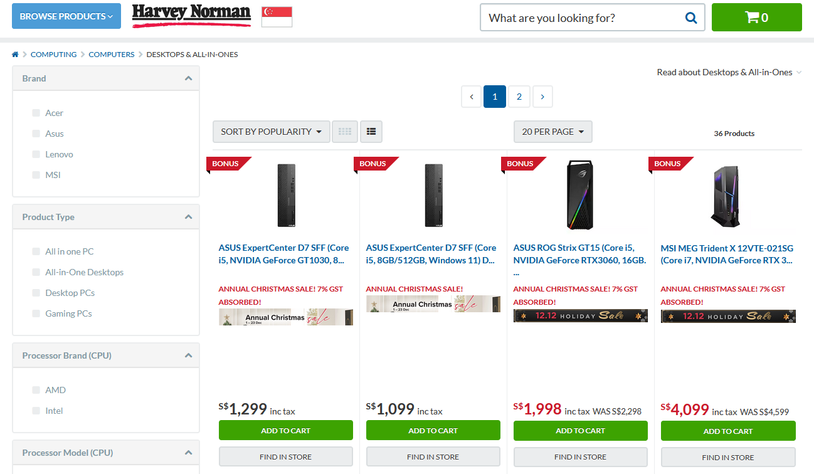814x474 pixels.
Task: Open ASUS ROG Strix GT15 product image
Action: [580, 194]
